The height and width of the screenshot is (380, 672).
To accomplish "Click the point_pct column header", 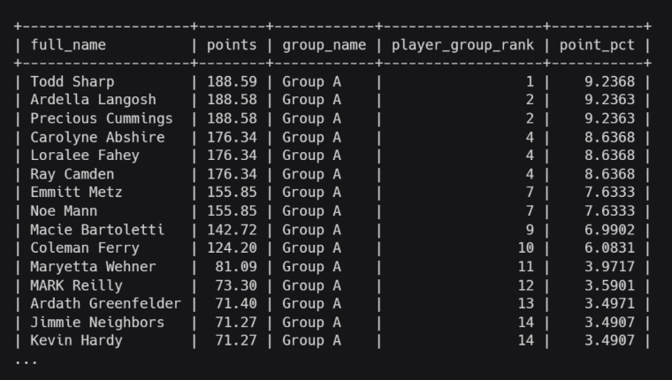I will 597,45.
